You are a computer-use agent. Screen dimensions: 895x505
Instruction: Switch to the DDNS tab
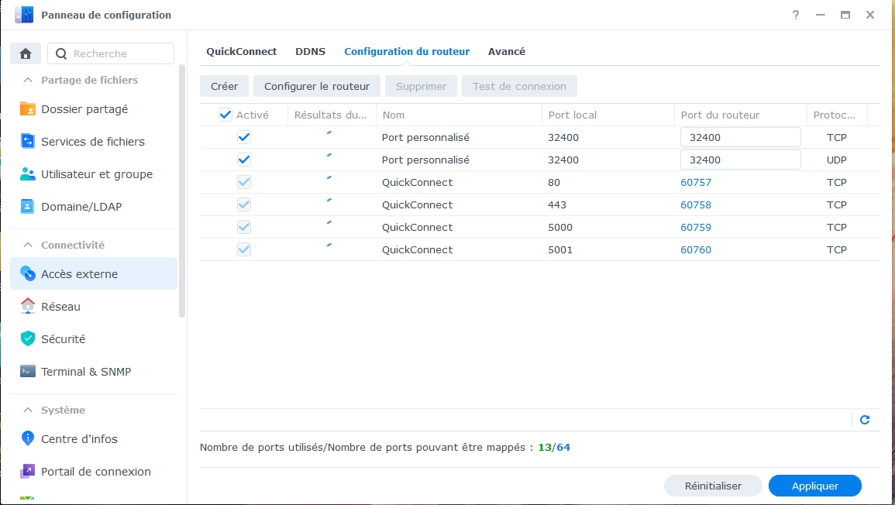311,51
